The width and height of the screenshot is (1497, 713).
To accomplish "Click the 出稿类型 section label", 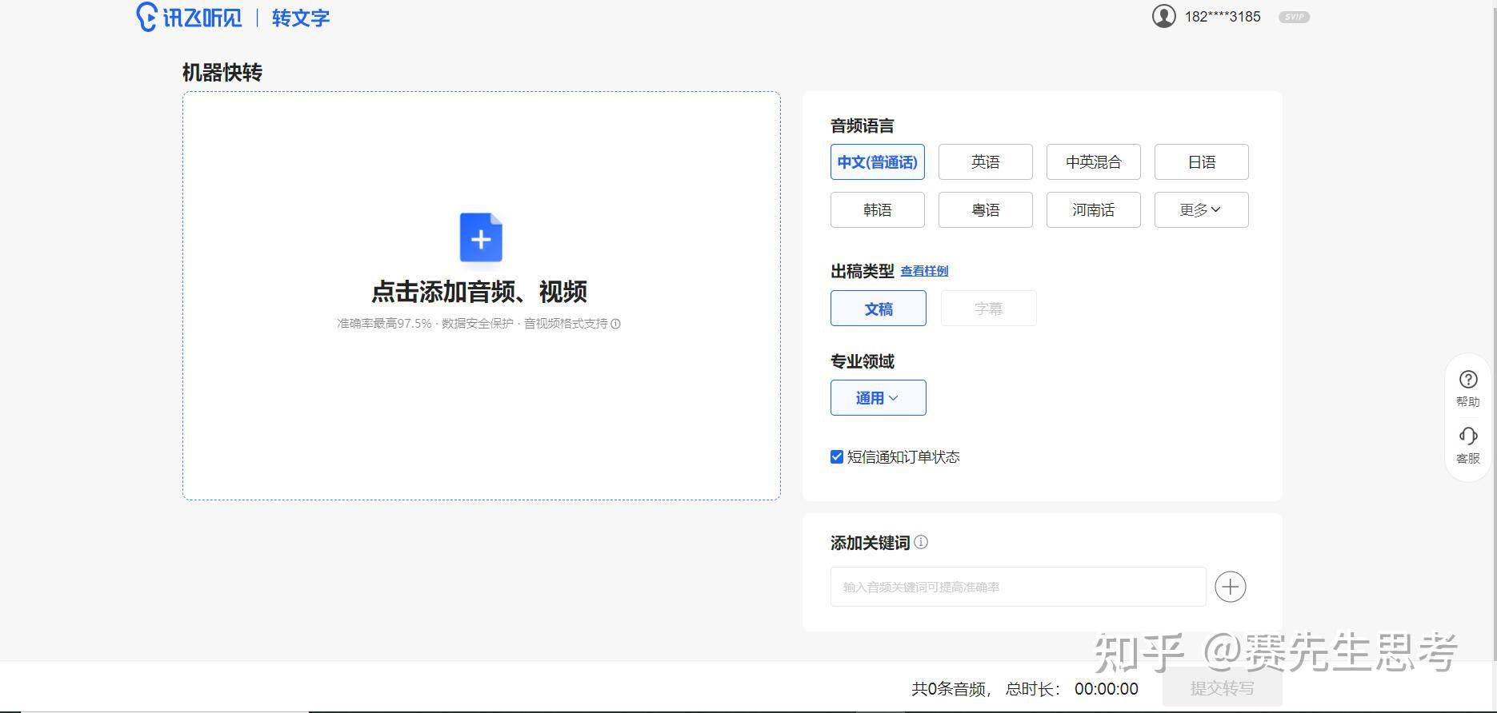I will click(863, 271).
